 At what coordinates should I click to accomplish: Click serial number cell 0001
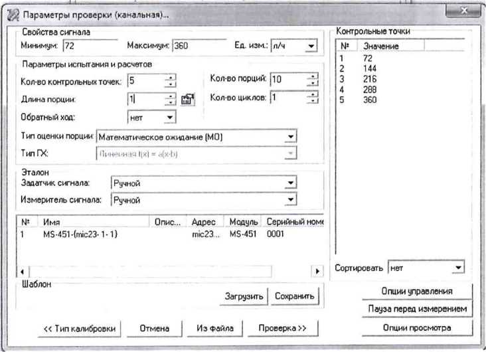pos(276,234)
